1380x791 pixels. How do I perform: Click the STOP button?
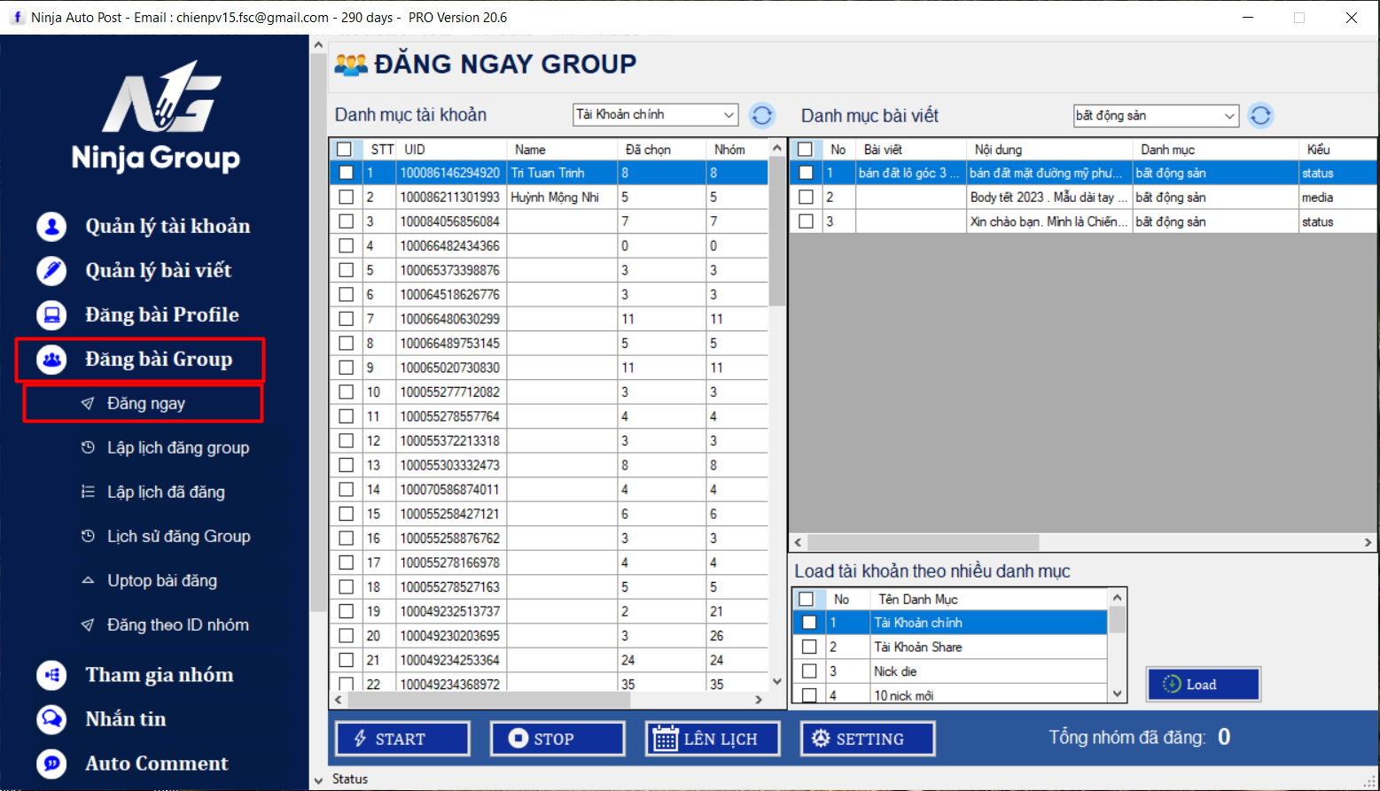click(x=557, y=739)
